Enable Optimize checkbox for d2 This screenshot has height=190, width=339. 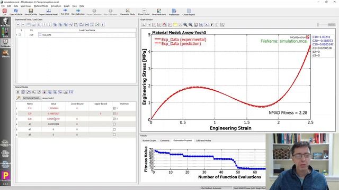(114, 129)
